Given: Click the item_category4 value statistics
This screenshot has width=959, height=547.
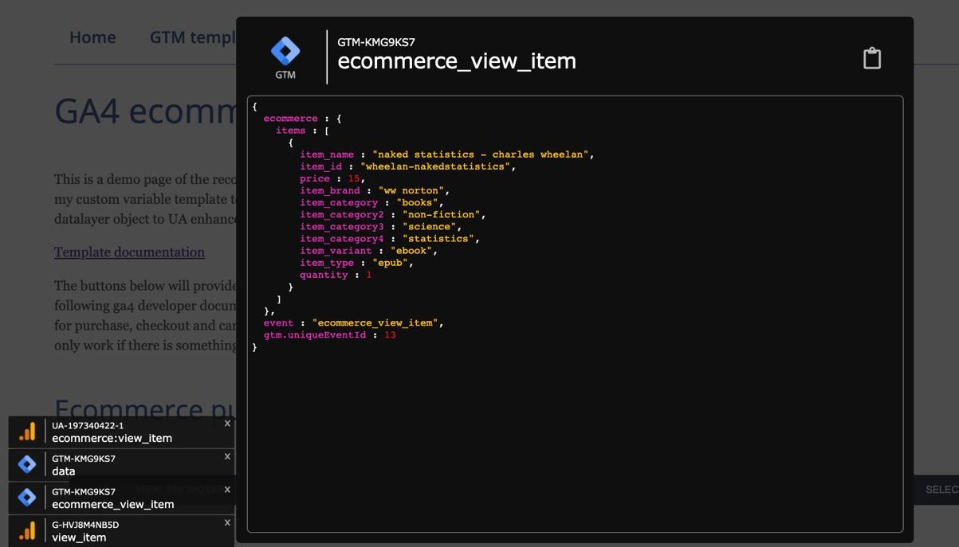Looking at the screenshot, I should point(438,238).
